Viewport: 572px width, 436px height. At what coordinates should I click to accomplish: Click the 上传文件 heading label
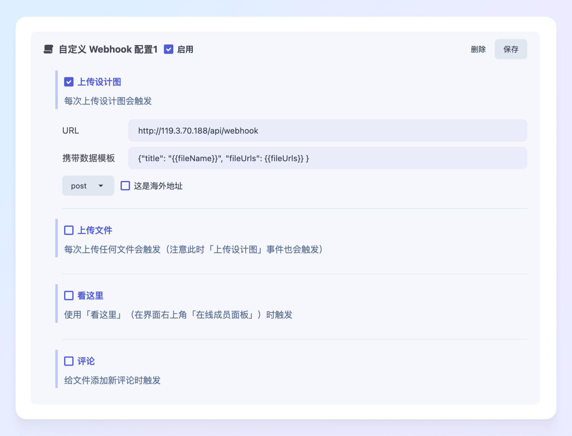coord(95,230)
